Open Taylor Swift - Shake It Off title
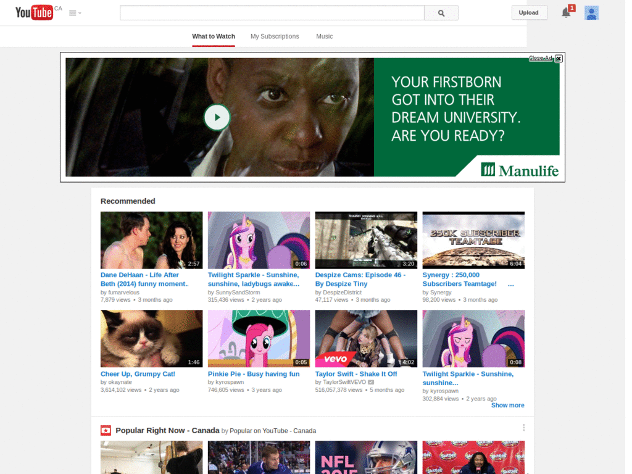Viewport: 632px width, 474px height. pyautogui.click(x=356, y=374)
